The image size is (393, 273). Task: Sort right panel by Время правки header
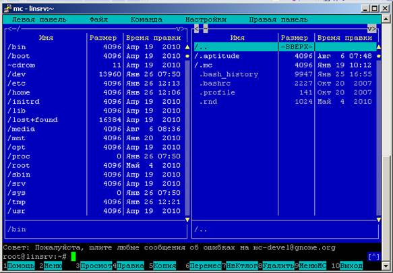pyautogui.click(x=344, y=38)
